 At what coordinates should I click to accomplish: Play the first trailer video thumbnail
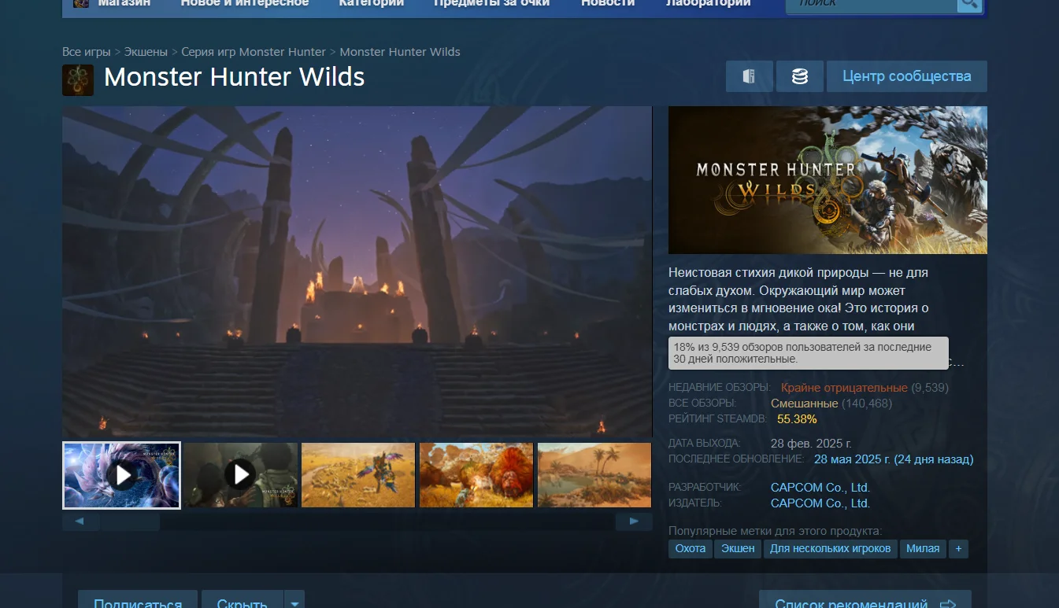click(x=122, y=475)
